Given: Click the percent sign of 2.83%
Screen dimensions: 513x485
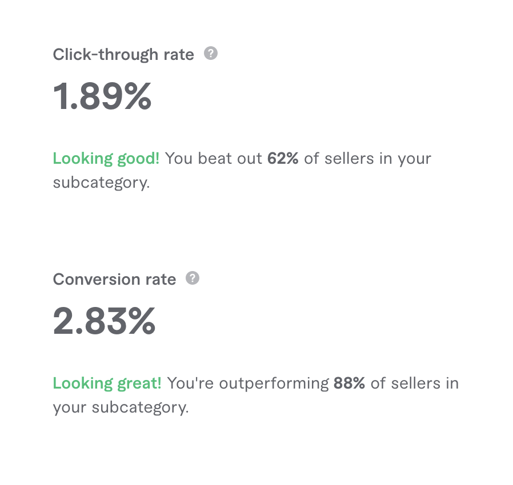Looking at the screenshot, I should point(142,321).
